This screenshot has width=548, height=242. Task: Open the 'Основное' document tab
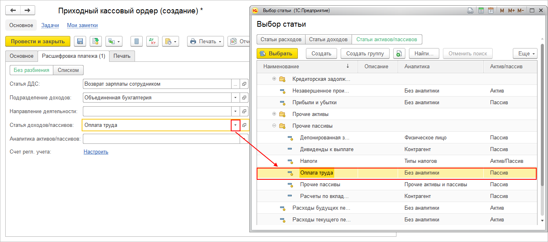[x=22, y=56]
